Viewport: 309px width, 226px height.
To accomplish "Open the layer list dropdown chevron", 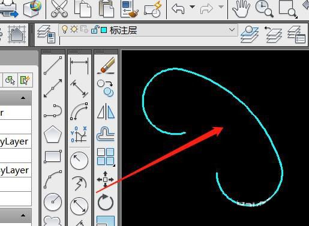I will coord(232,30).
